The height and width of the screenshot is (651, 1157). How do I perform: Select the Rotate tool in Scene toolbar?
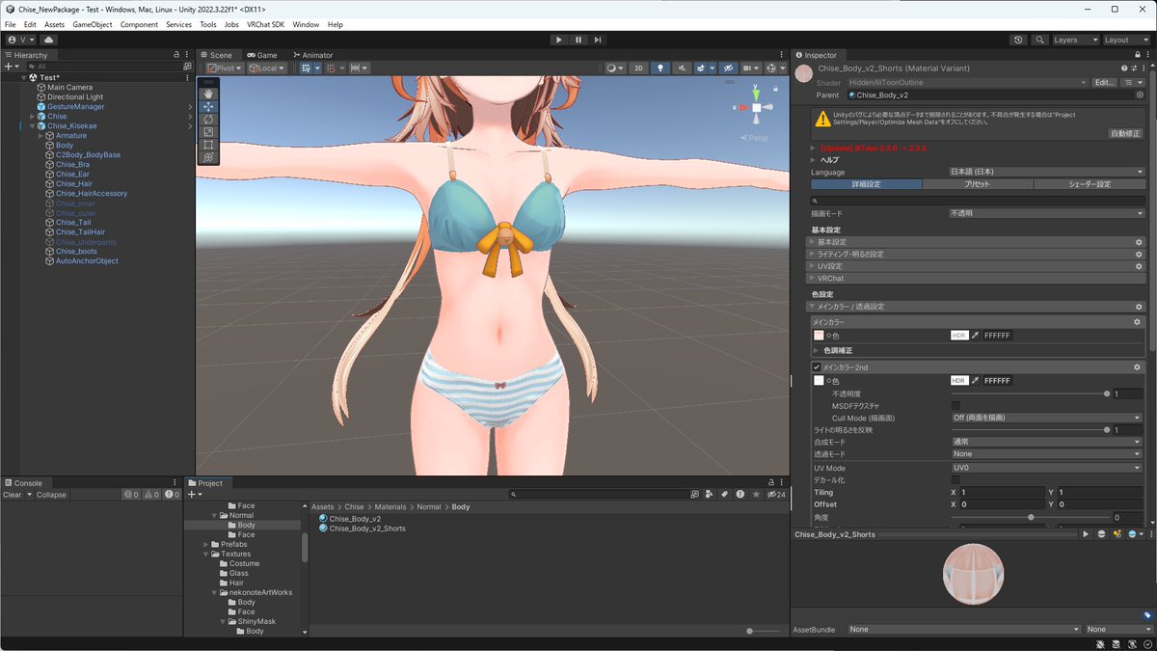click(208, 119)
